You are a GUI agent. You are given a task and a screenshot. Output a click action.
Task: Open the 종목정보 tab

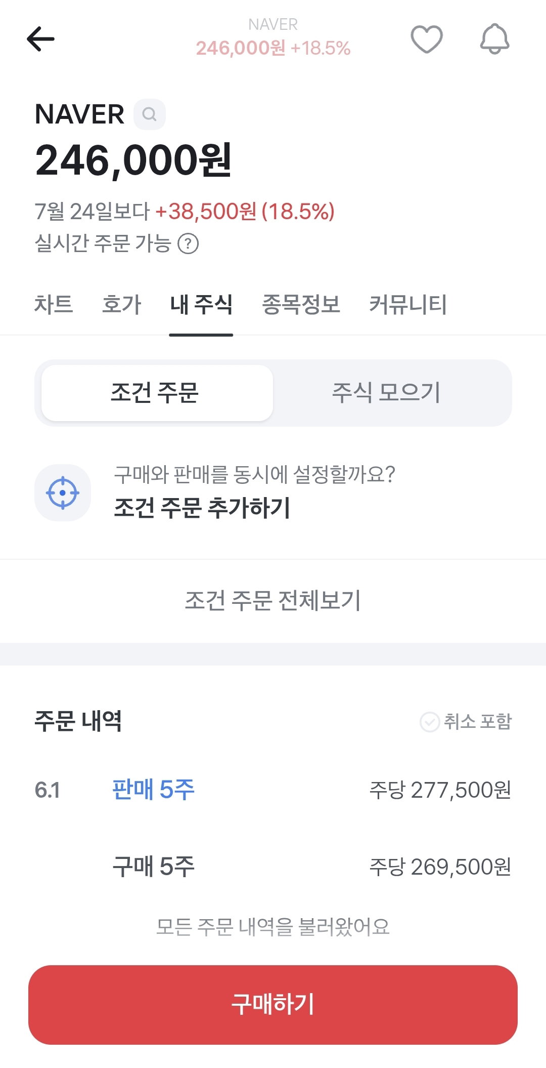(301, 305)
